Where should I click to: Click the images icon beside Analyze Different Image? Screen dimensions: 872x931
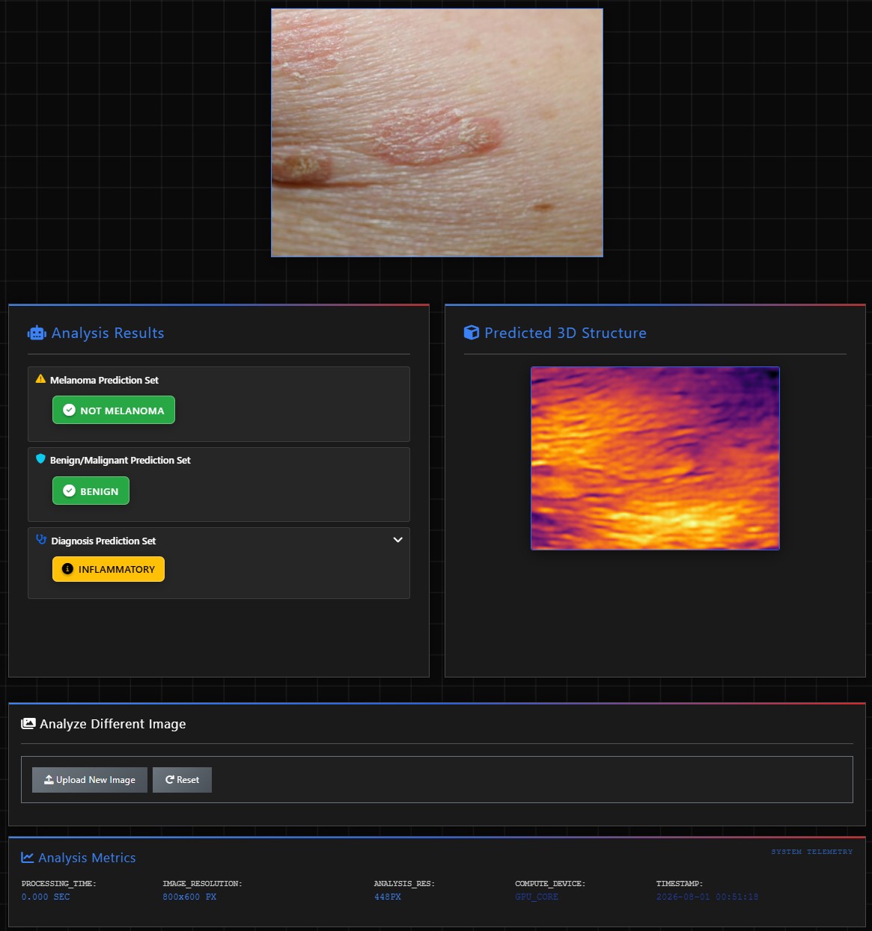click(x=28, y=723)
